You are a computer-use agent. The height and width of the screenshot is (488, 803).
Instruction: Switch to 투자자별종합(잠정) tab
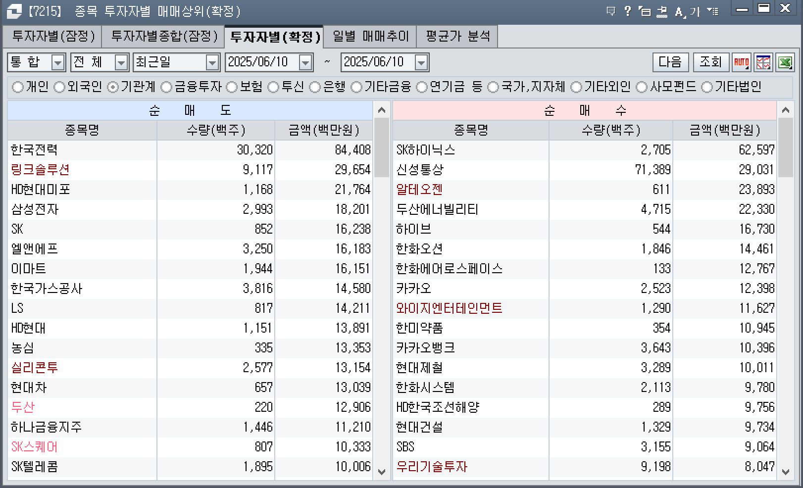[164, 36]
